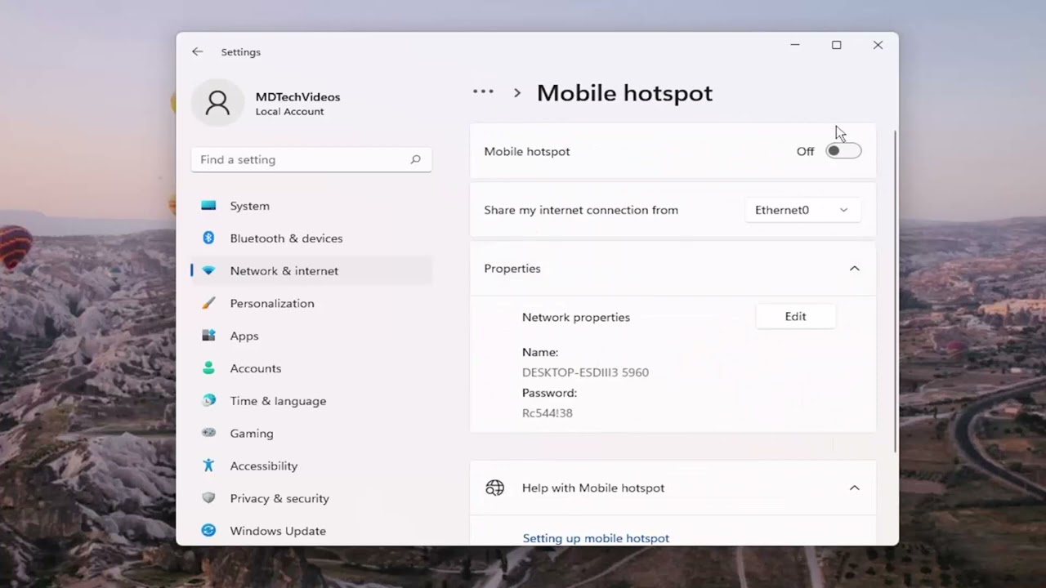The height and width of the screenshot is (588, 1046).
Task: Click the Apps icon in the sidebar
Action: tap(208, 336)
